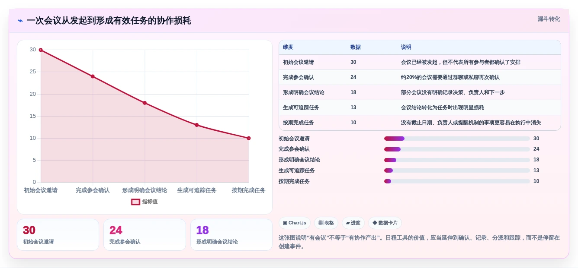Click the 说明 column header

[x=406, y=47]
